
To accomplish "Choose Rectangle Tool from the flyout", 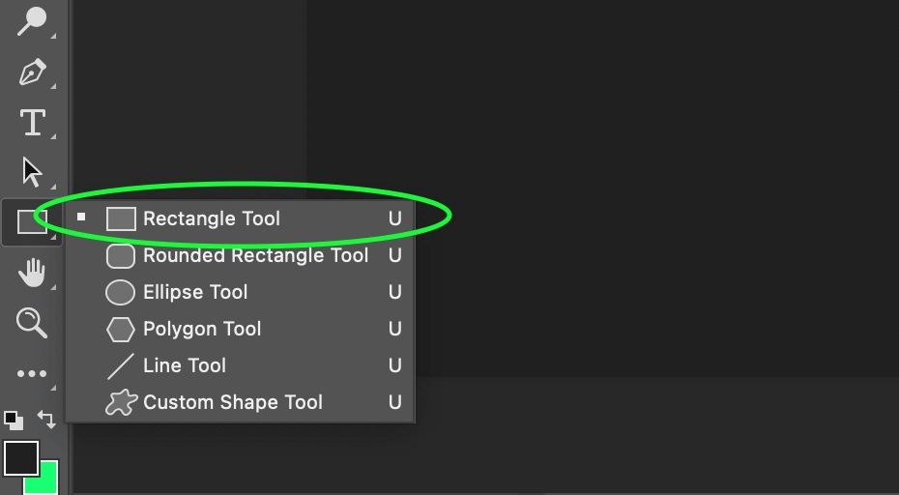I will (240, 218).
